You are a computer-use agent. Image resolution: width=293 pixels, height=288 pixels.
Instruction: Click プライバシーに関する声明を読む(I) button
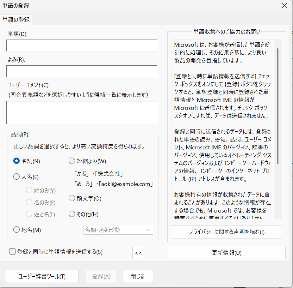[227, 232]
